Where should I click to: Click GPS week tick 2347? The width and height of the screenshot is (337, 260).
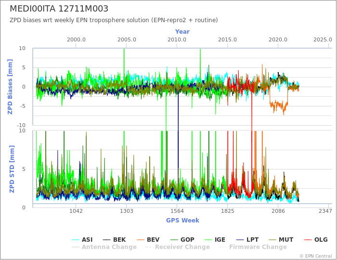click(x=325, y=211)
